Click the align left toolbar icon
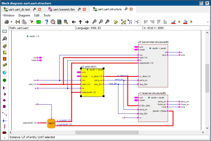Viewport: 211px width, 141px height. tap(146, 22)
